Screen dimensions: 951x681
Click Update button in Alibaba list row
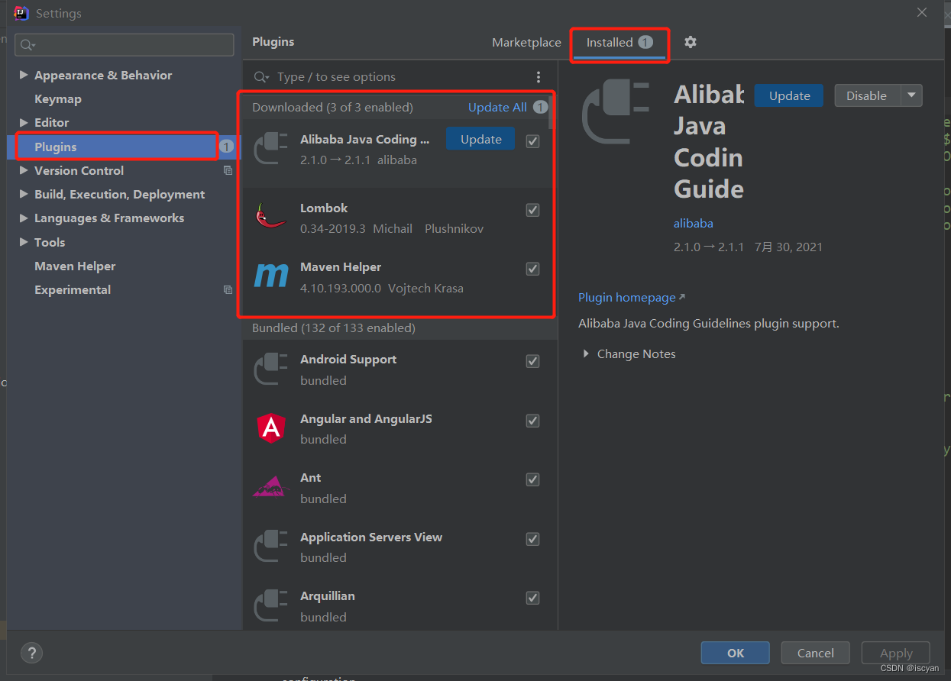tap(481, 139)
